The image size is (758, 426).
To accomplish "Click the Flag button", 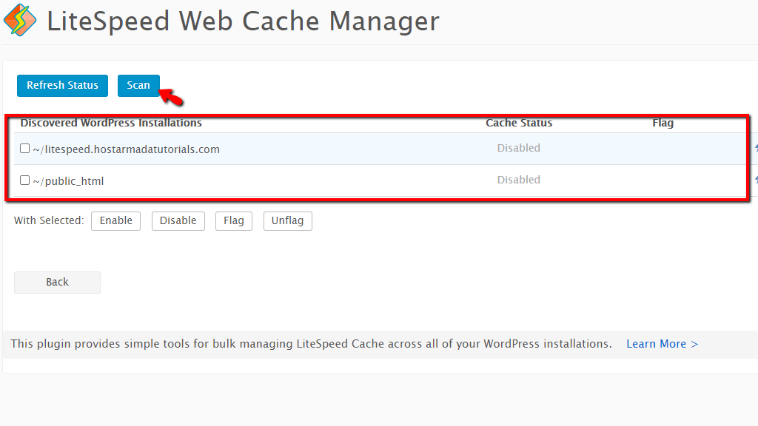I will 233,220.
